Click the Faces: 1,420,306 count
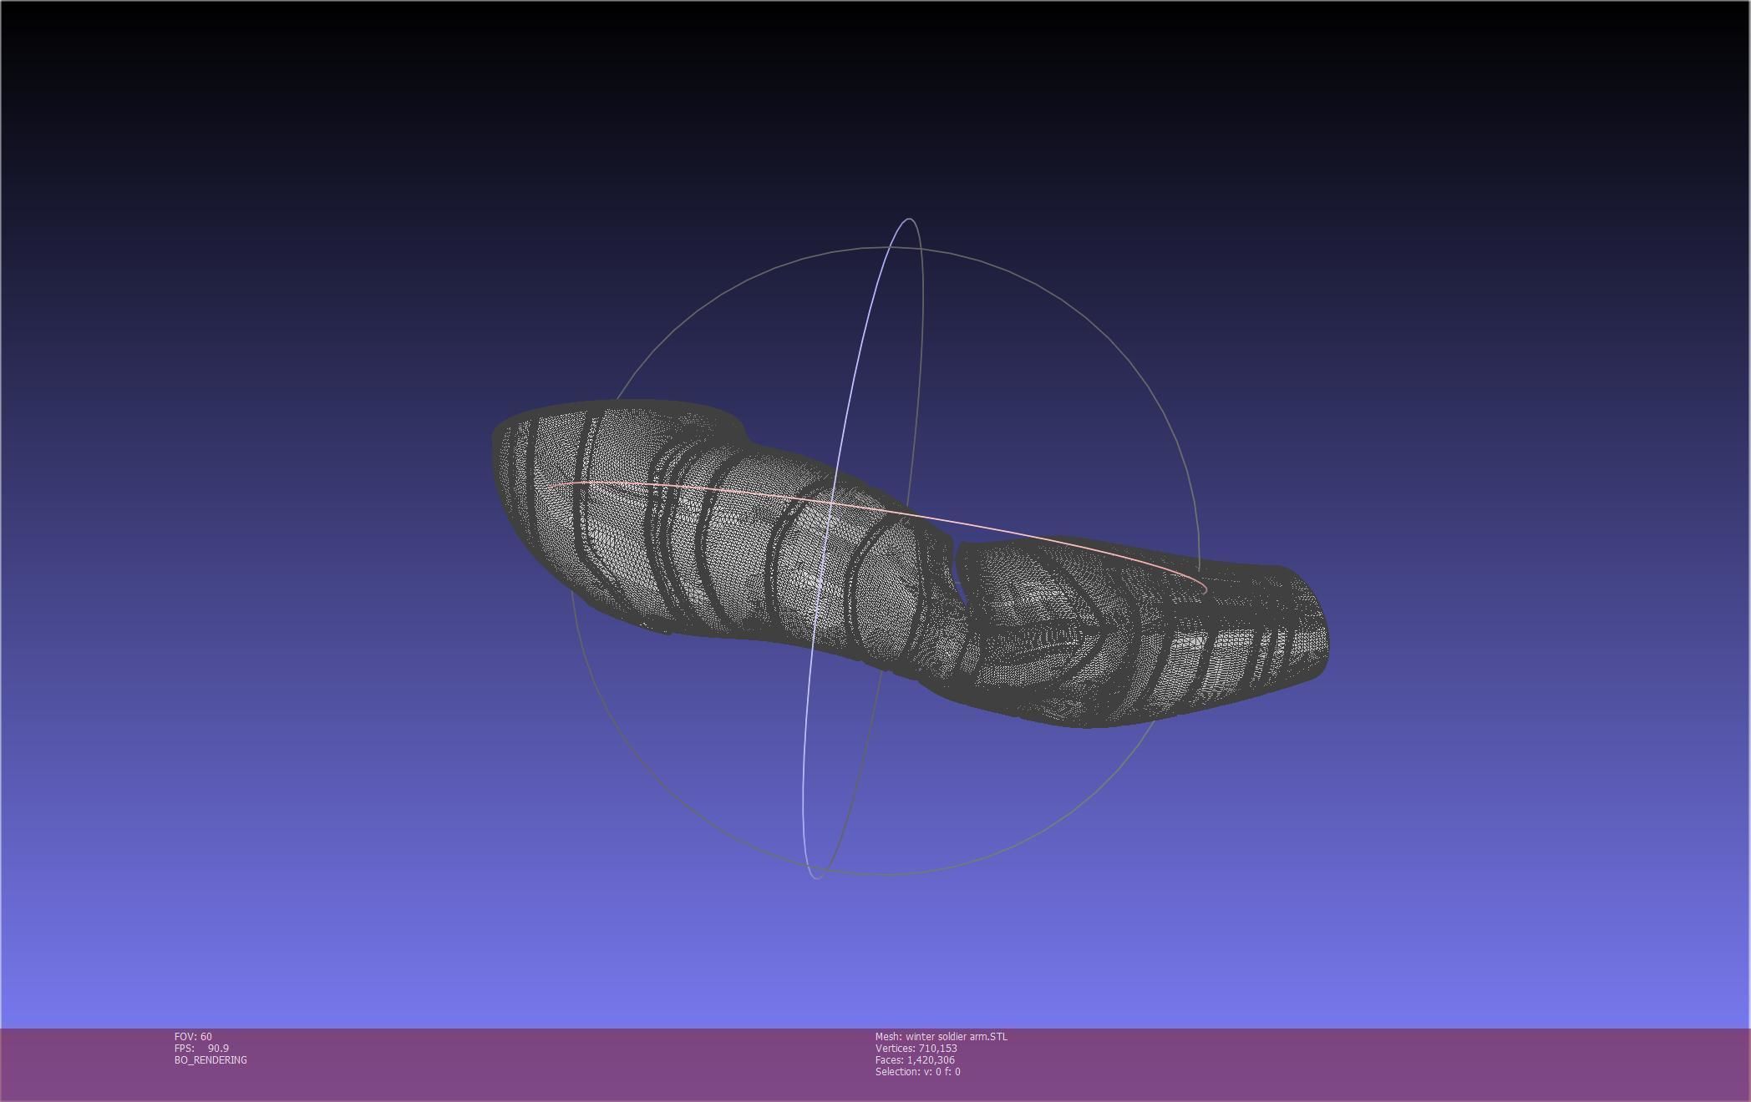Viewport: 1751px width, 1102px height. [915, 1059]
